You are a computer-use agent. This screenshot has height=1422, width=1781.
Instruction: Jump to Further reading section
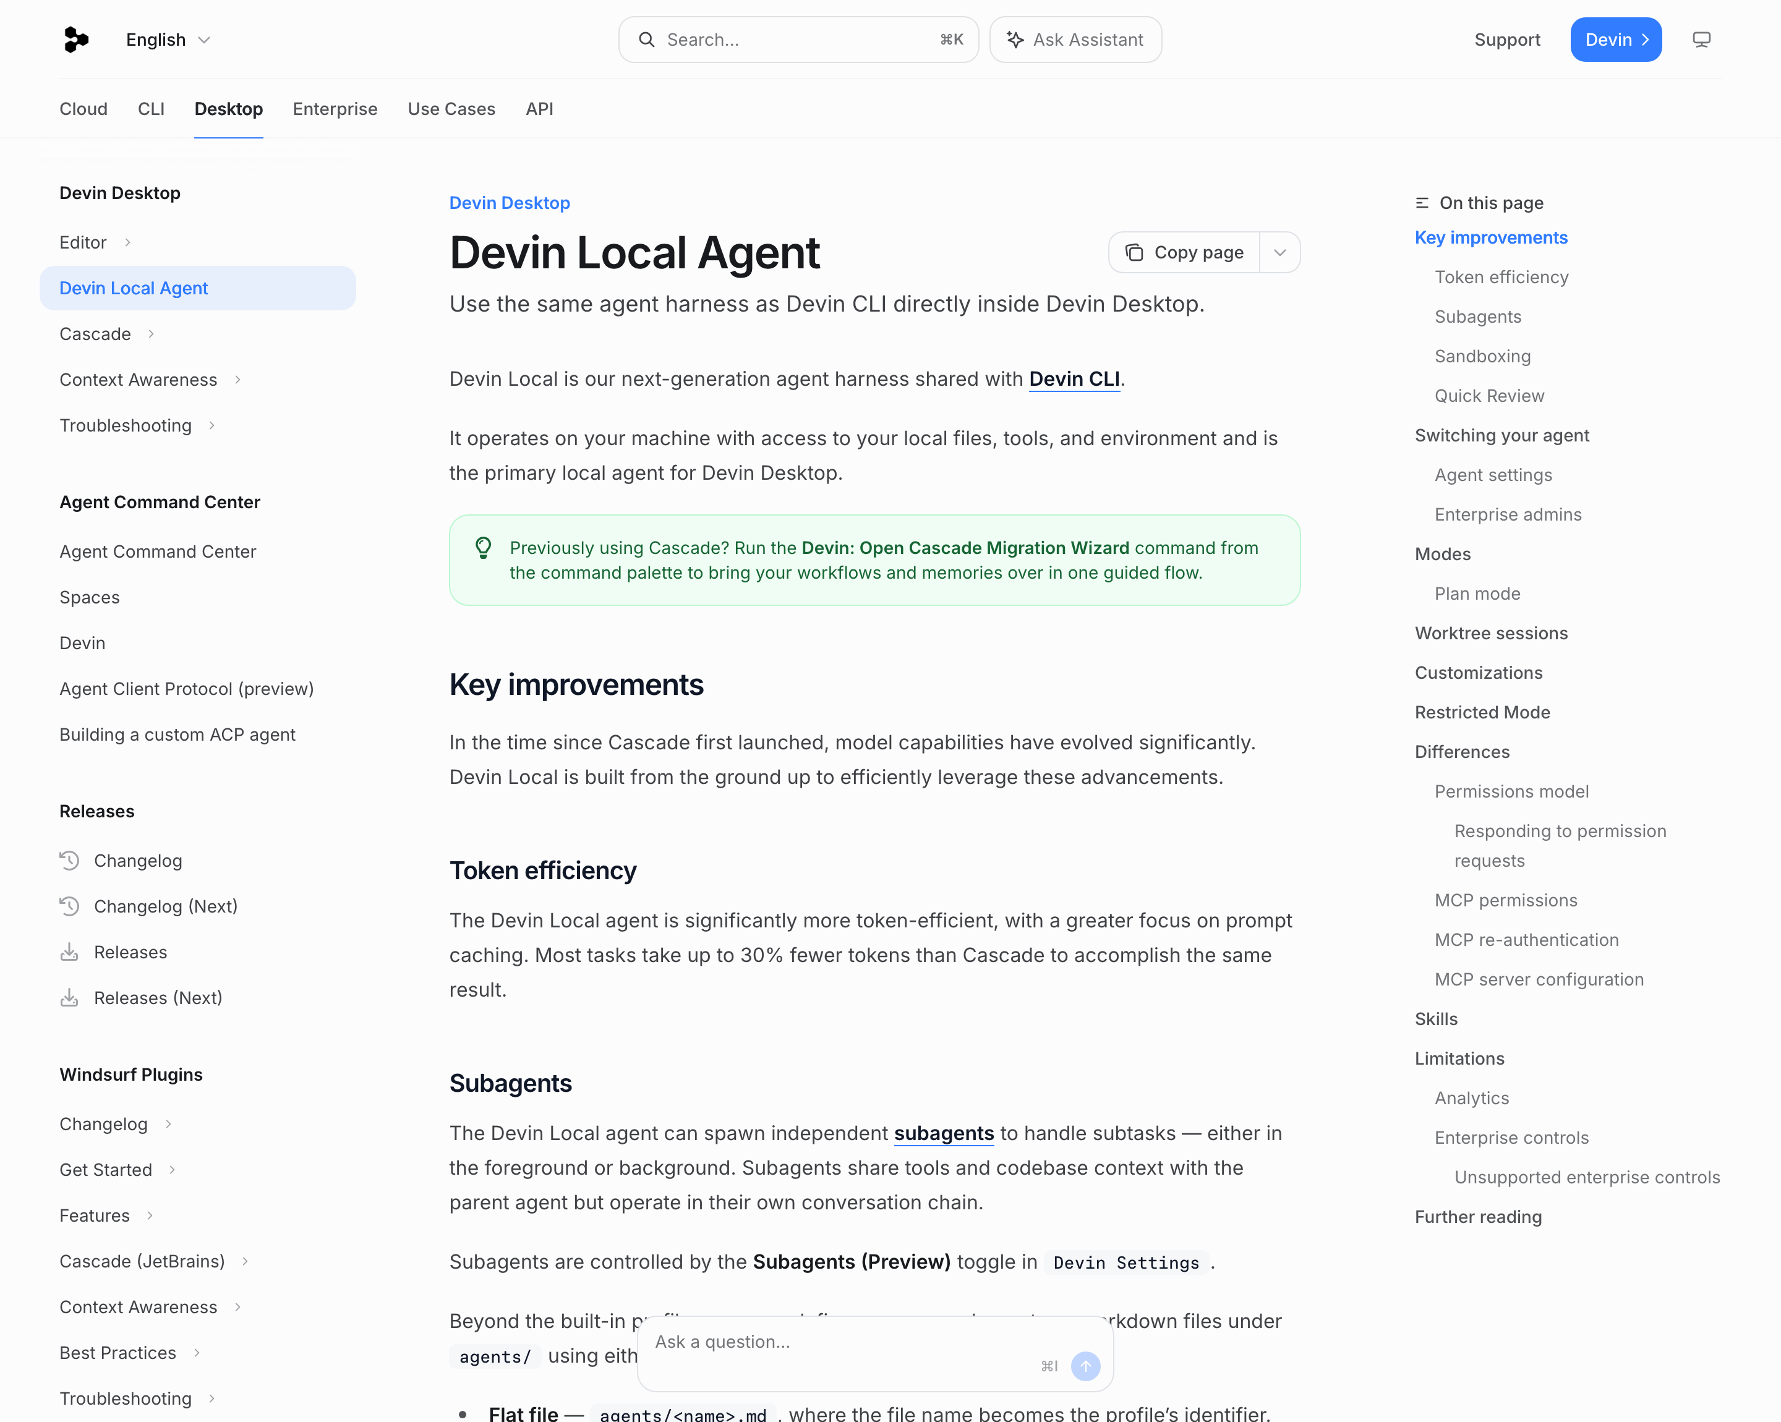pyautogui.click(x=1479, y=1217)
